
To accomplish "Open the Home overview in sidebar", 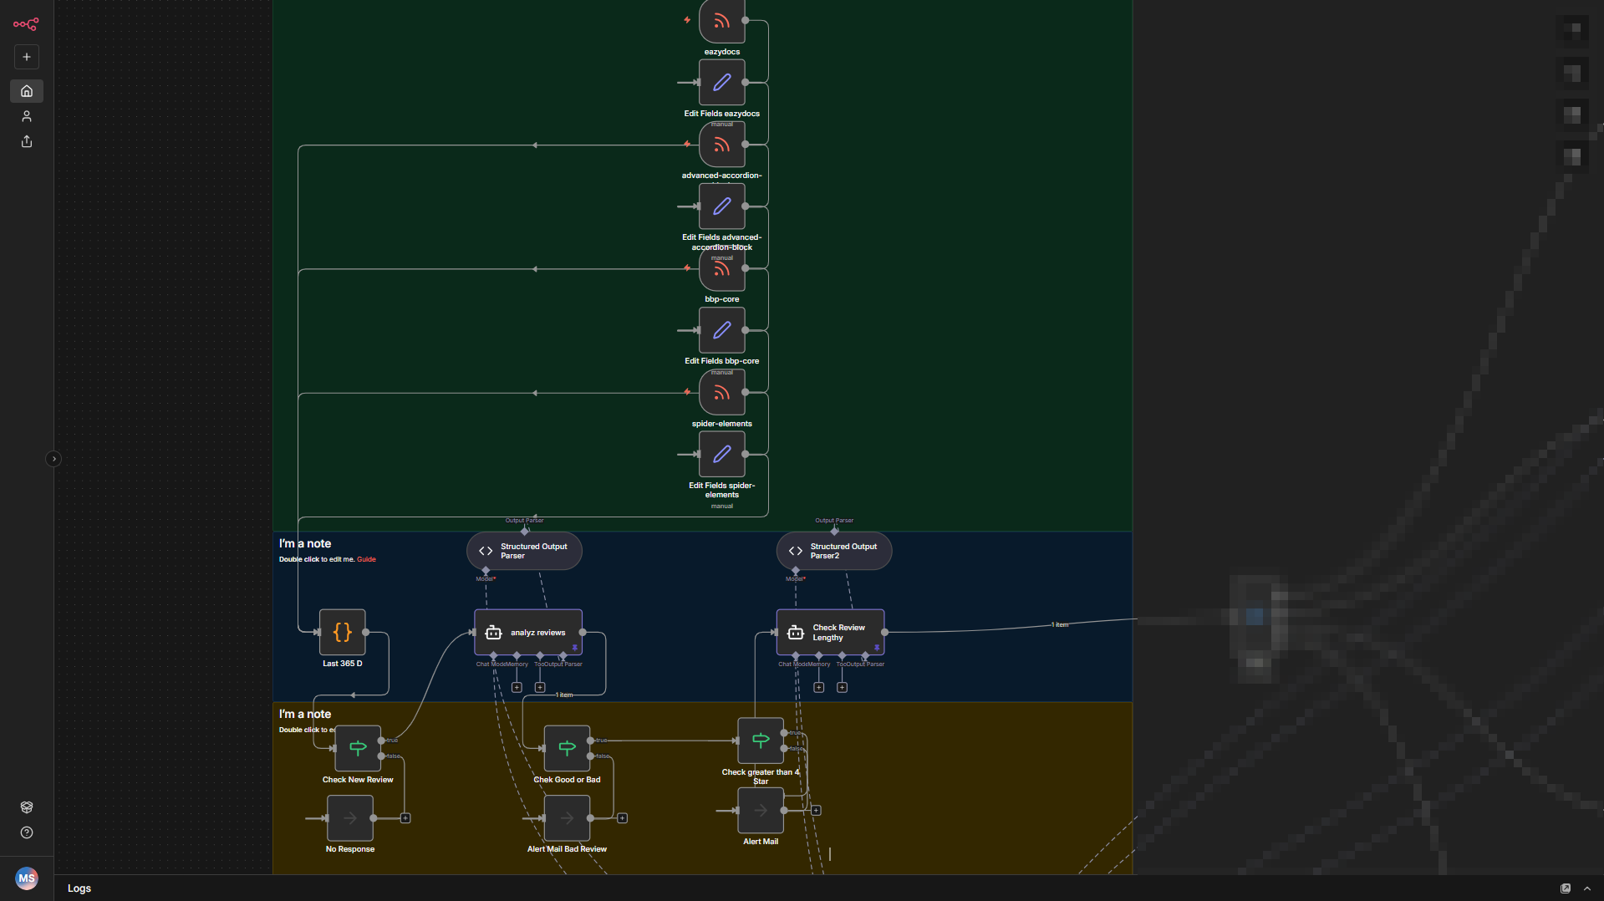I will 27,91.
